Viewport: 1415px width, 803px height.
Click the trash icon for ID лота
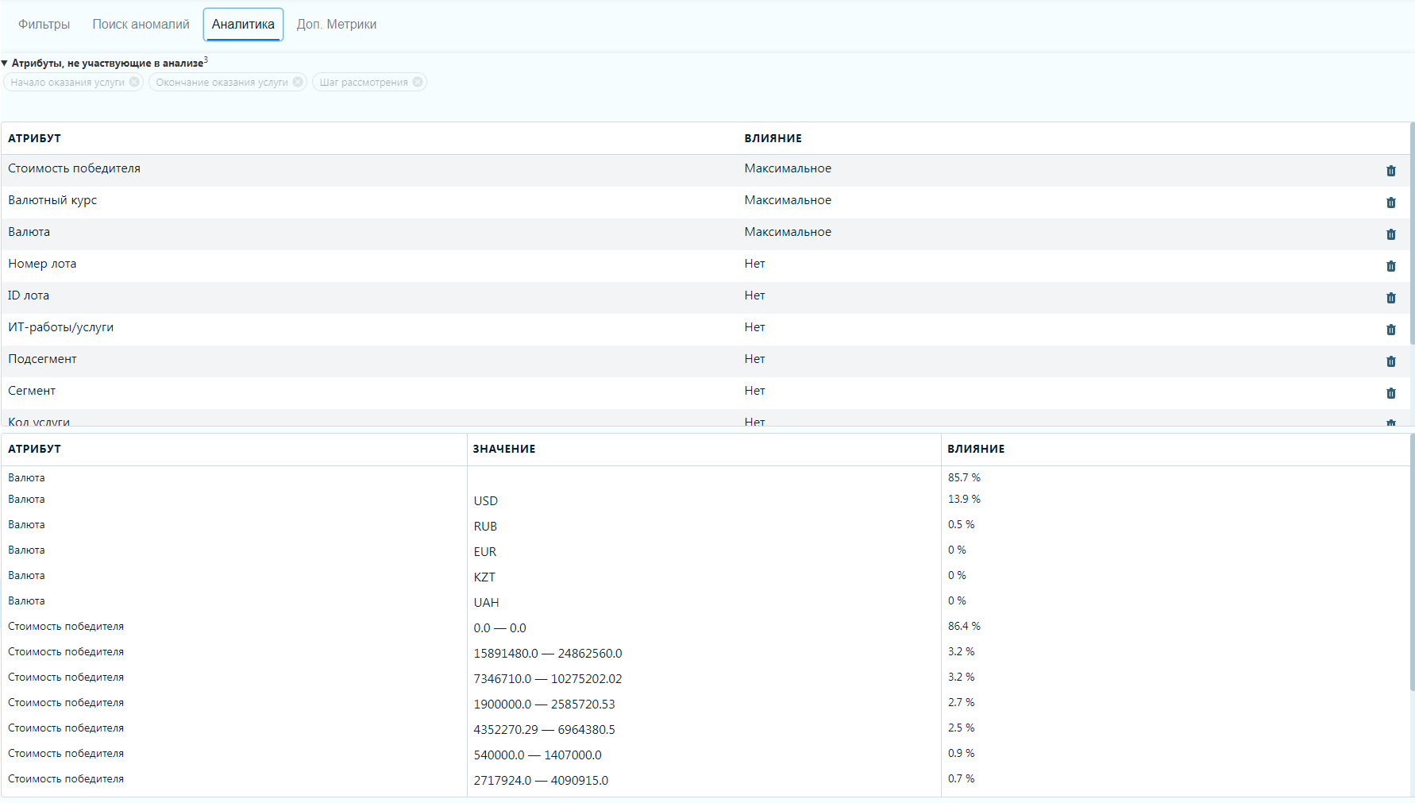pyautogui.click(x=1390, y=298)
